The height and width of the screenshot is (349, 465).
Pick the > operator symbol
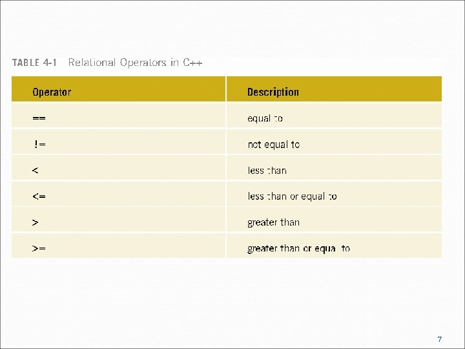coord(35,222)
